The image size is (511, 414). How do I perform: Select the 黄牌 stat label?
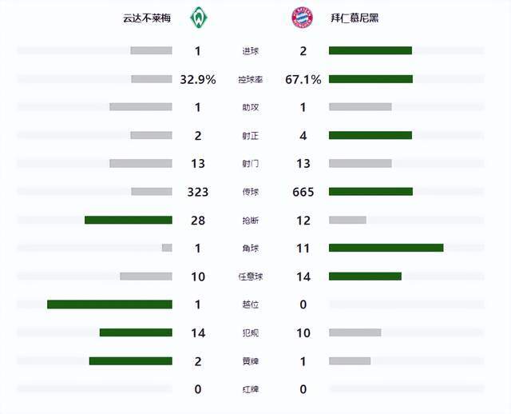tap(251, 361)
